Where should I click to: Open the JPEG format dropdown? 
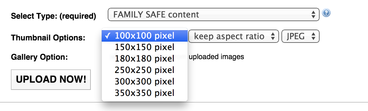(x=301, y=37)
